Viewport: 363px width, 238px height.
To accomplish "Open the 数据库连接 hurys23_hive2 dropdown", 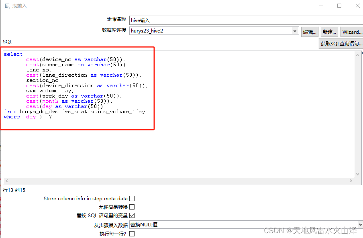I will 294,30.
